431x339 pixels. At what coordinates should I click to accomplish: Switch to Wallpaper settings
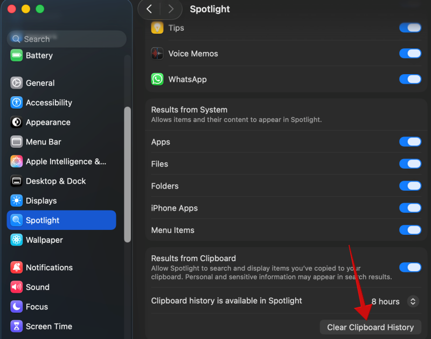coord(17,240)
